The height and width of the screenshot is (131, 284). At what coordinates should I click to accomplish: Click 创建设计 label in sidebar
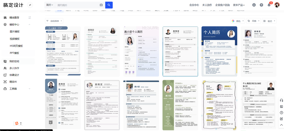(x=14, y=75)
